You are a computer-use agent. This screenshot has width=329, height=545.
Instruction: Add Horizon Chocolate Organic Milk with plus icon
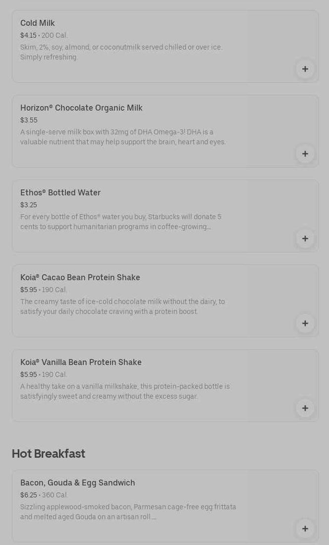305,154
